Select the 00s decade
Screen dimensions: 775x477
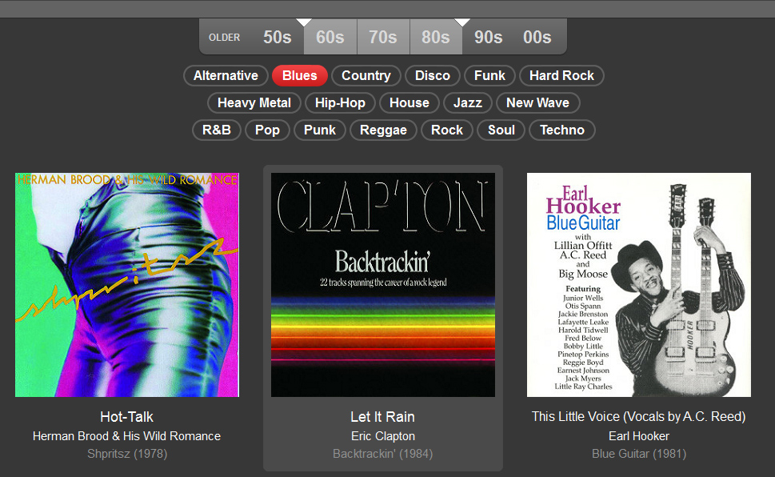[x=537, y=37]
